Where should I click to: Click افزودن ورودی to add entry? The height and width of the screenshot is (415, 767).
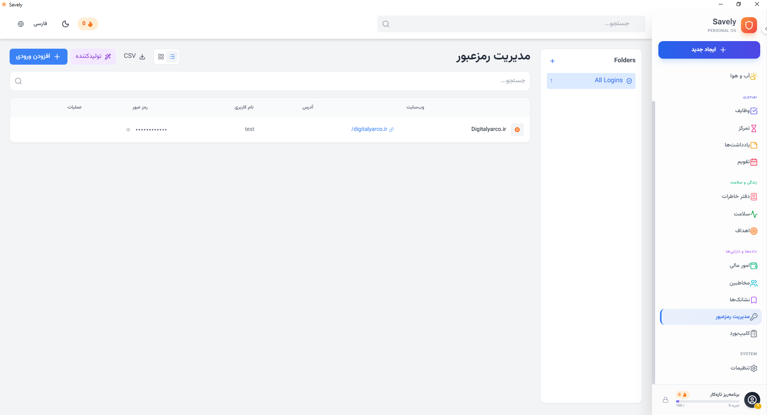tap(38, 57)
